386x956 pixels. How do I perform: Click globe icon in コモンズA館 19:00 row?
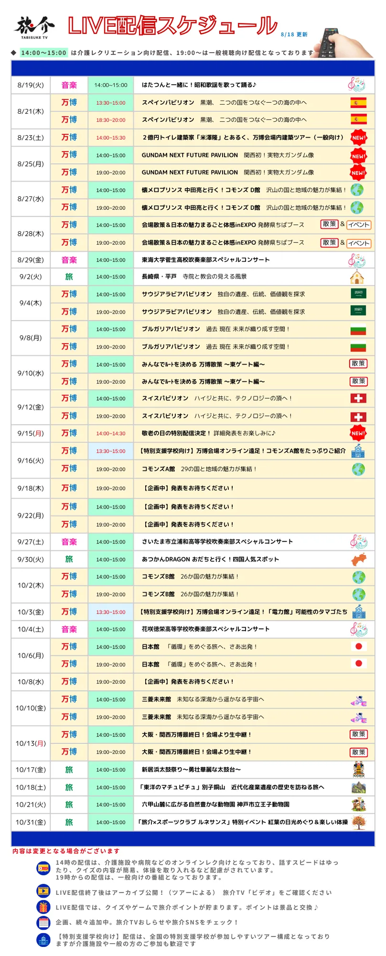(358, 469)
